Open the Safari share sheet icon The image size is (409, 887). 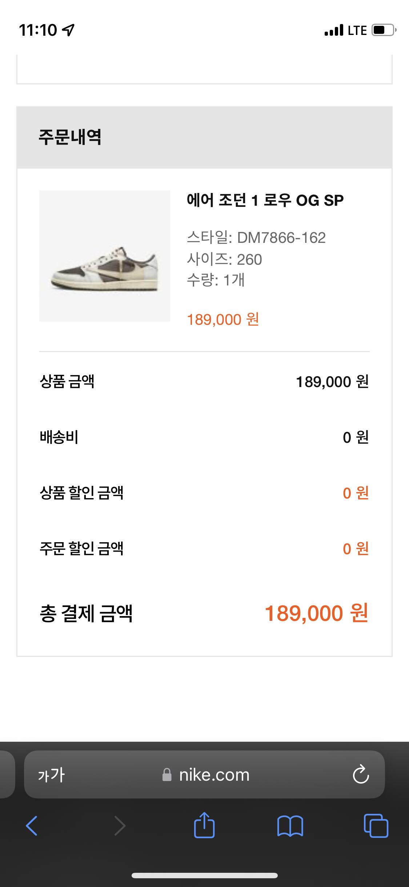pos(204,825)
